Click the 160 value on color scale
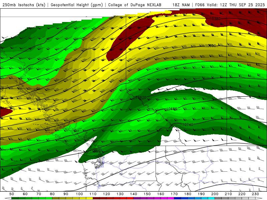 161,194
